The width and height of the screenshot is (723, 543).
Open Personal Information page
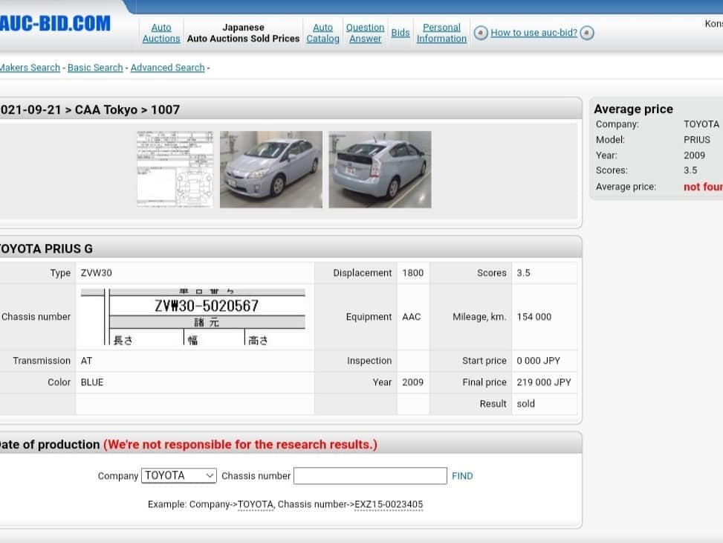[441, 33]
